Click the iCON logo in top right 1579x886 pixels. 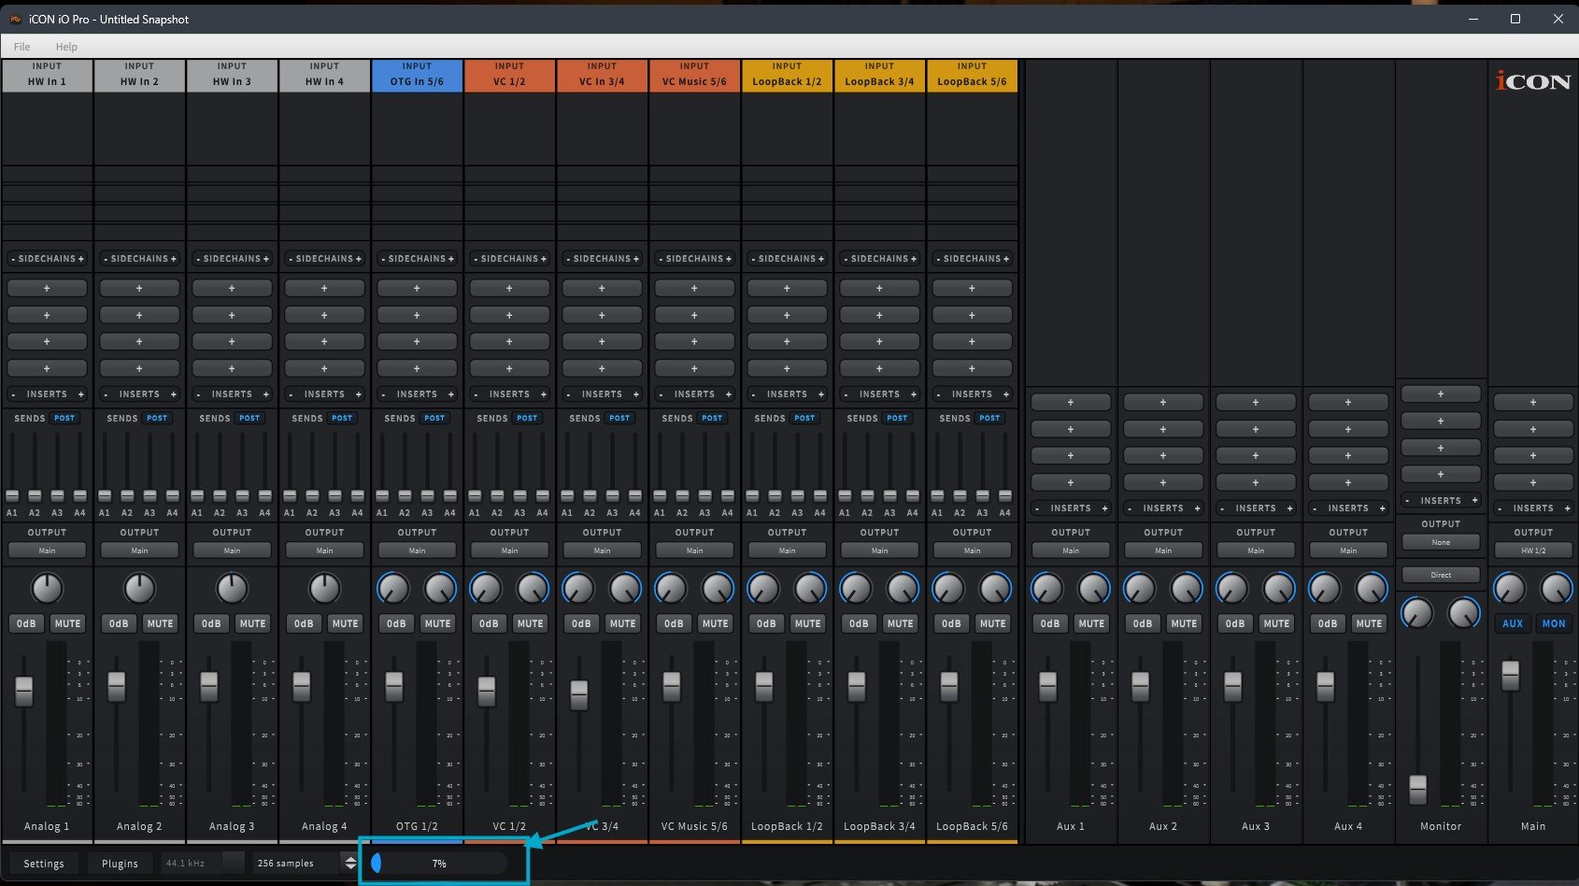point(1532,81)
